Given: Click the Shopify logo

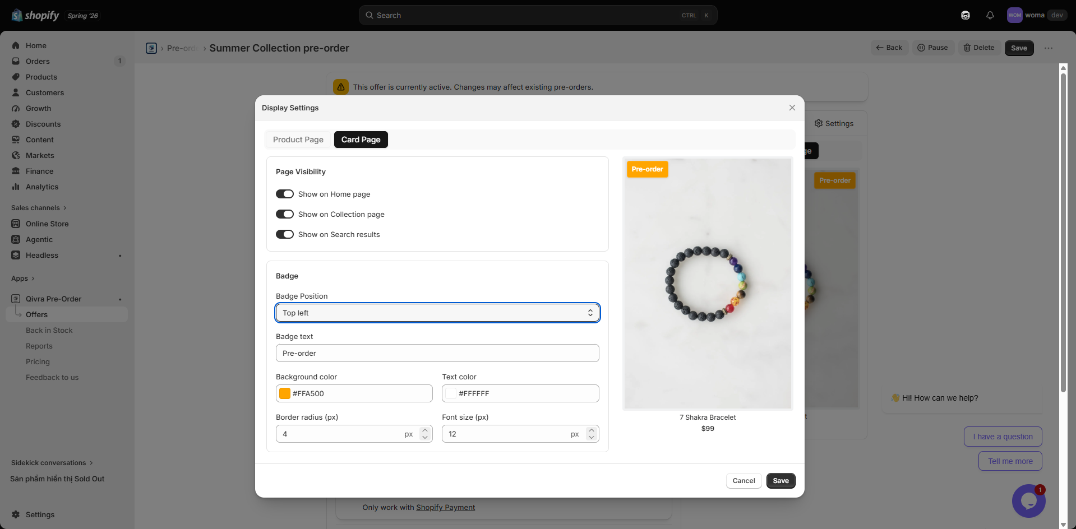Looking at the screenshot, I should [35, 15].
